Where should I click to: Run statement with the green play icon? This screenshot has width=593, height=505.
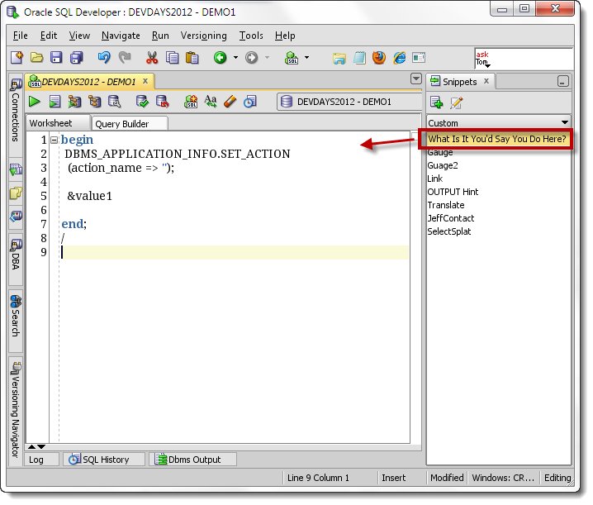[35, 102]
